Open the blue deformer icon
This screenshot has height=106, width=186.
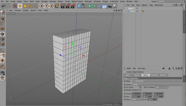point(99,6)
